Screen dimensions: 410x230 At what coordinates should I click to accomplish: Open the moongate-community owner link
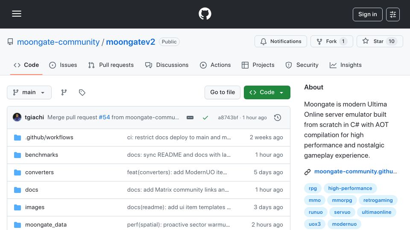(x=59, y=42)
